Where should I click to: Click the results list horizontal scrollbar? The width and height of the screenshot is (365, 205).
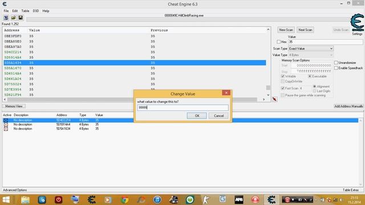pyautogui.click(x=132, y=100)
